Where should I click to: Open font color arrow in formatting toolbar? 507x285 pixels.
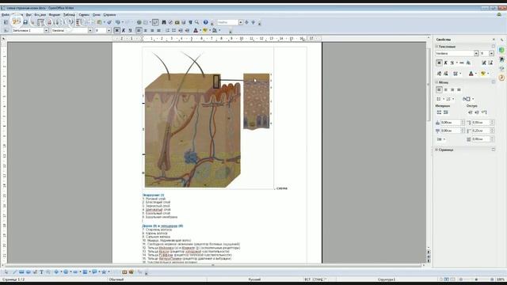click(200, 30)
